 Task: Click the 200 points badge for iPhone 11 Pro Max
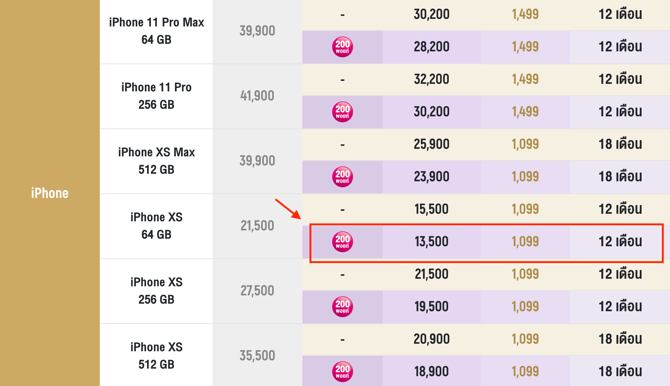(343, 47)
